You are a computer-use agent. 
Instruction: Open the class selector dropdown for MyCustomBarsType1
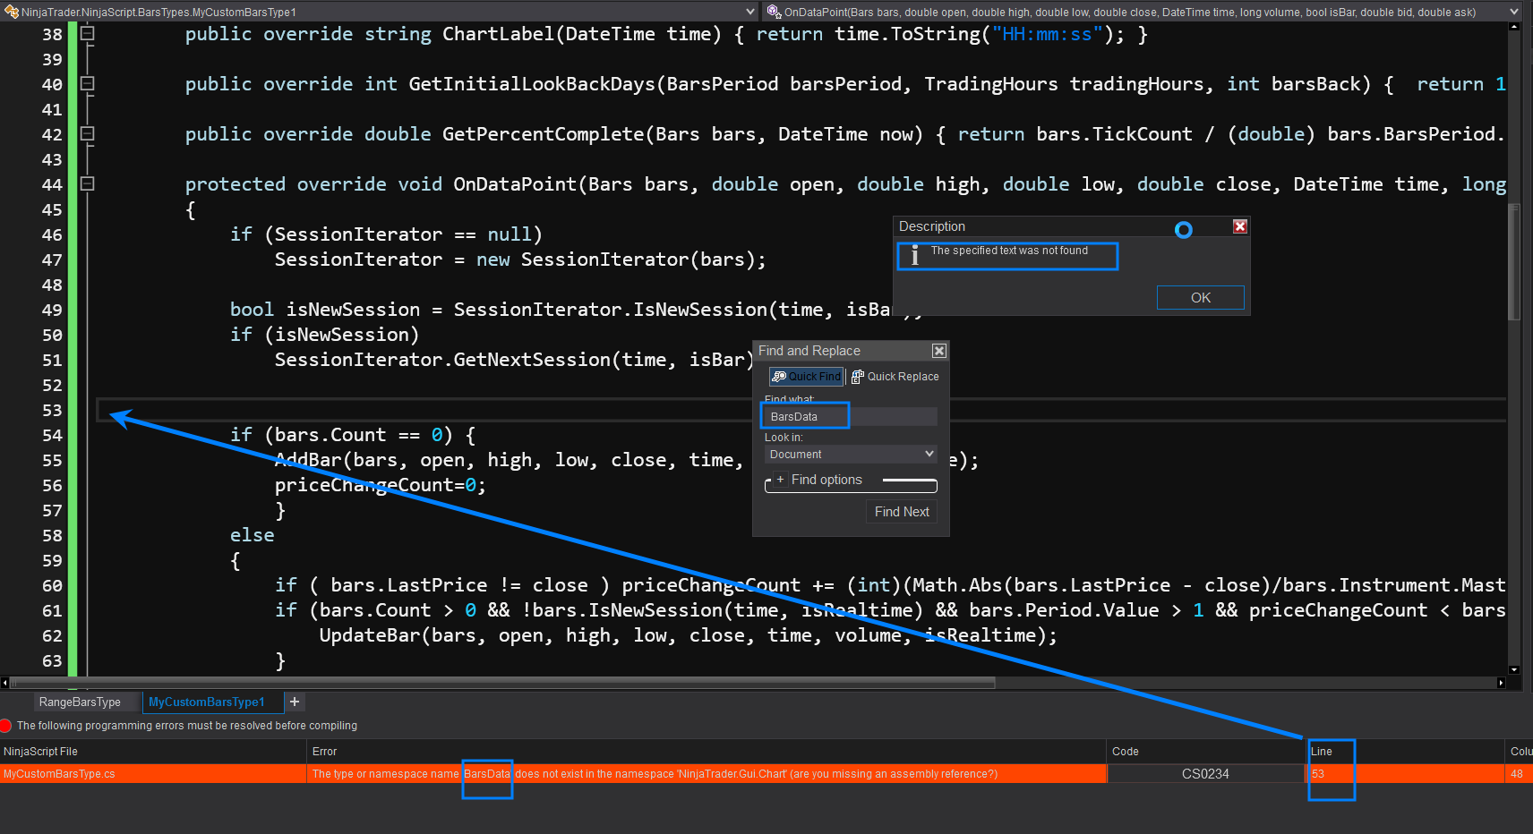tap(750, 12)
